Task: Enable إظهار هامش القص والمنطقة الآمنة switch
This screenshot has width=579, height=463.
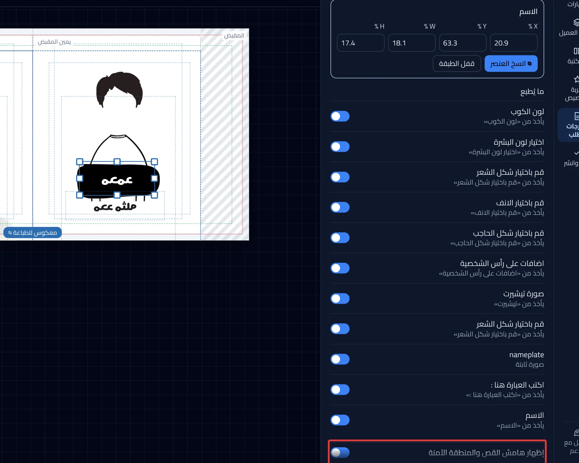Action: click(x=340, y=452)
